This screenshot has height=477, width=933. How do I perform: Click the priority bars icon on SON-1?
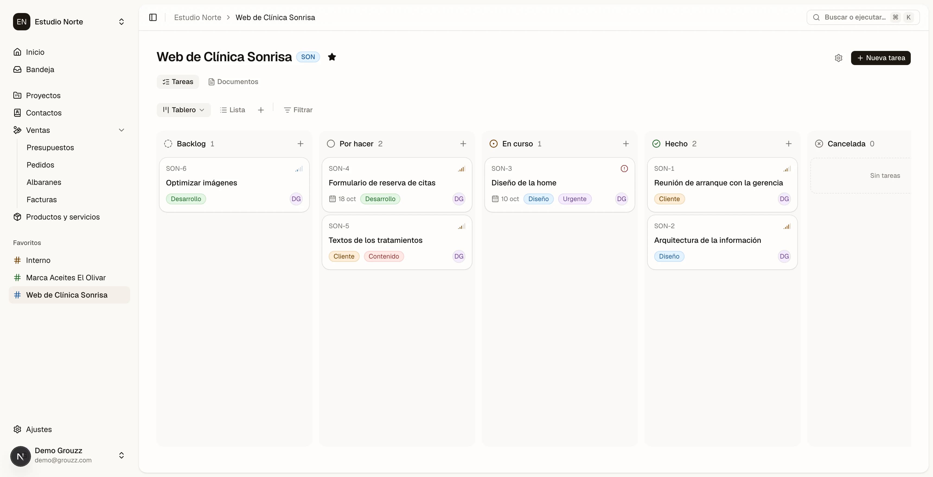(787, 169)
